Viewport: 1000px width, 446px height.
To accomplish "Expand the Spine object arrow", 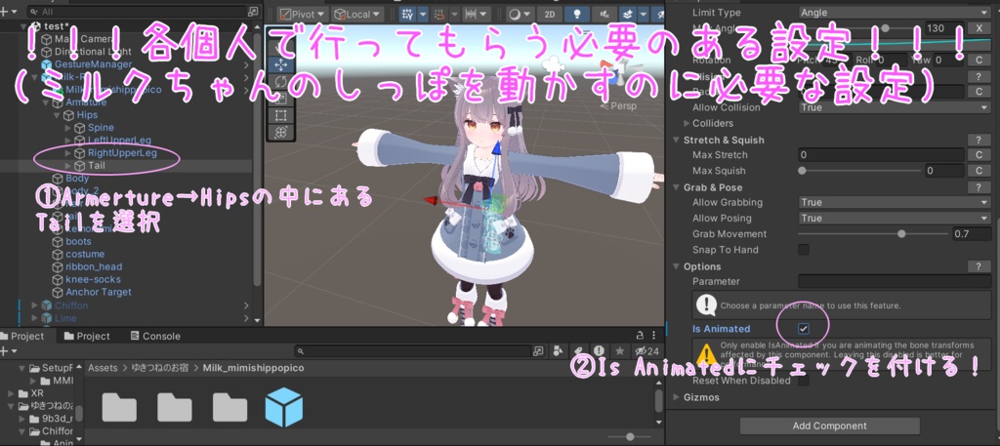I will coord(68,128).
